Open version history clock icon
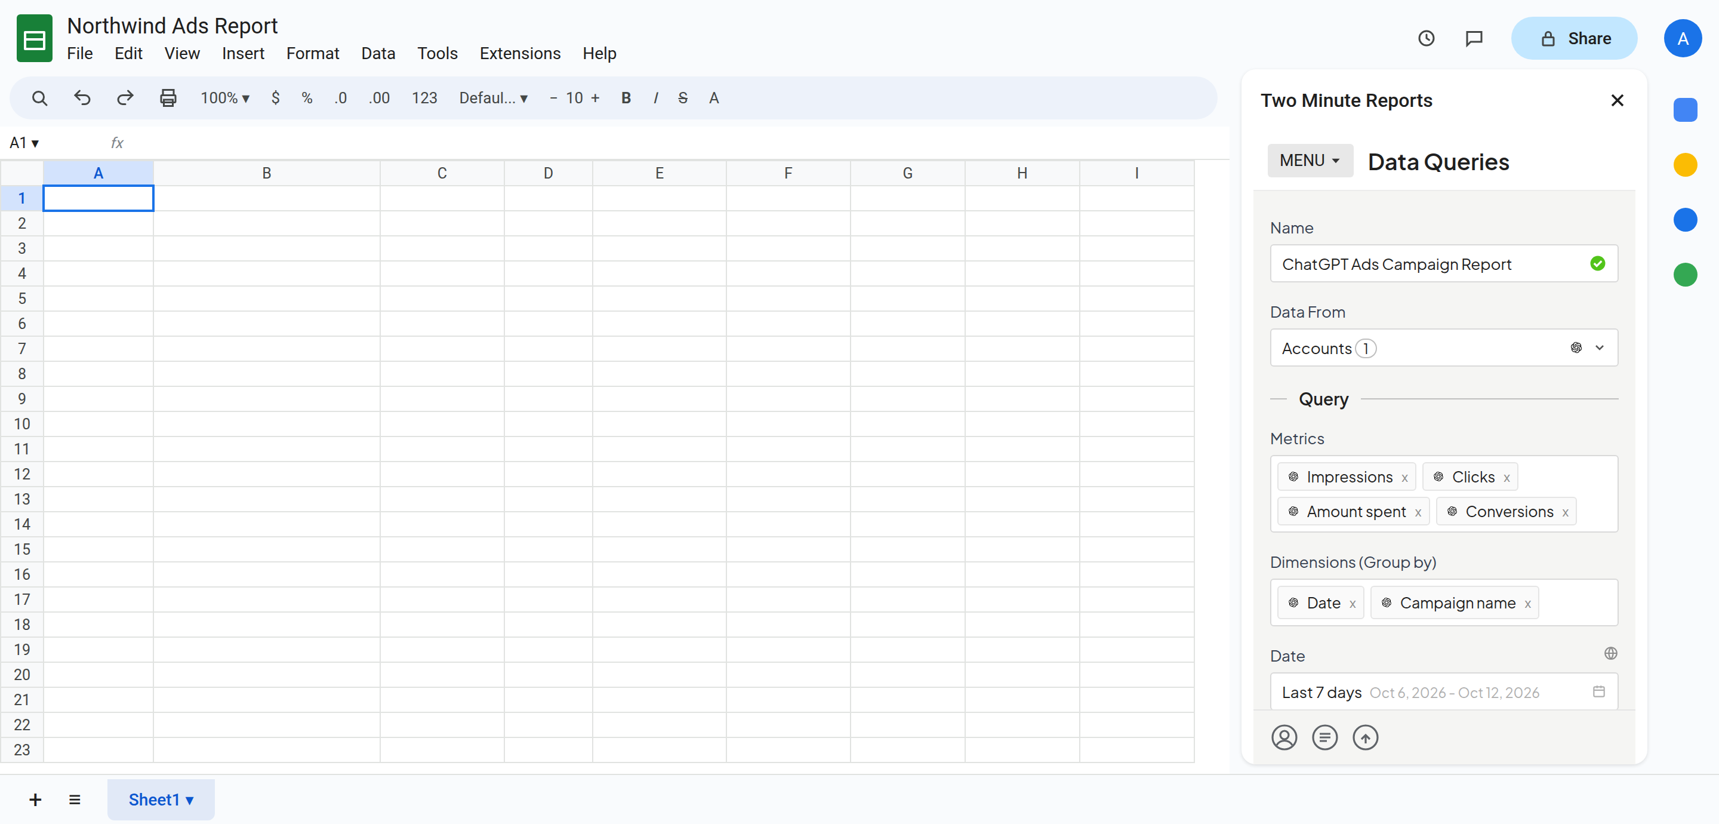This screenshot has height=824, width=1719. pyautogui.click(x=1426, y=38)
